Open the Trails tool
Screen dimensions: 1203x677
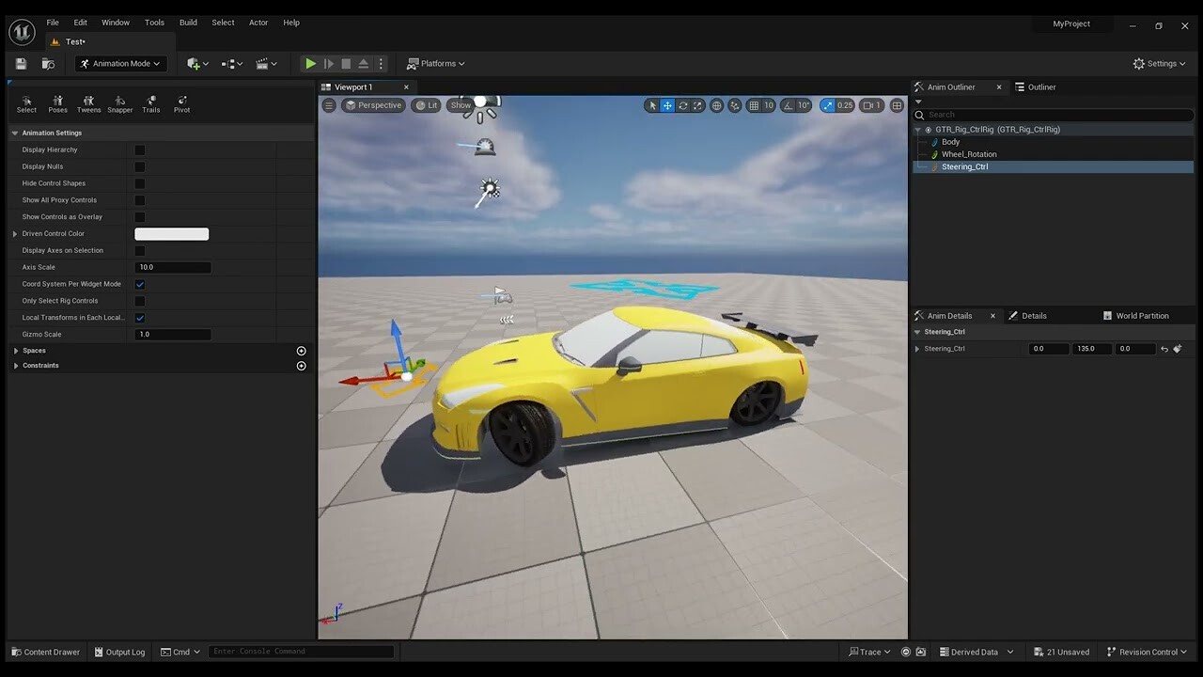(150, 103)
